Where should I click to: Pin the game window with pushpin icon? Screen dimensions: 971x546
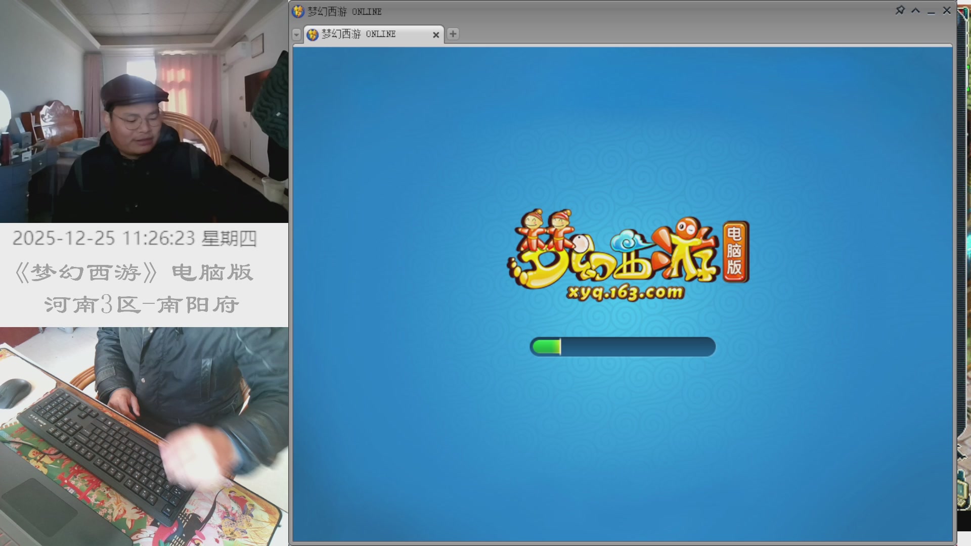[x=900, y=11]
